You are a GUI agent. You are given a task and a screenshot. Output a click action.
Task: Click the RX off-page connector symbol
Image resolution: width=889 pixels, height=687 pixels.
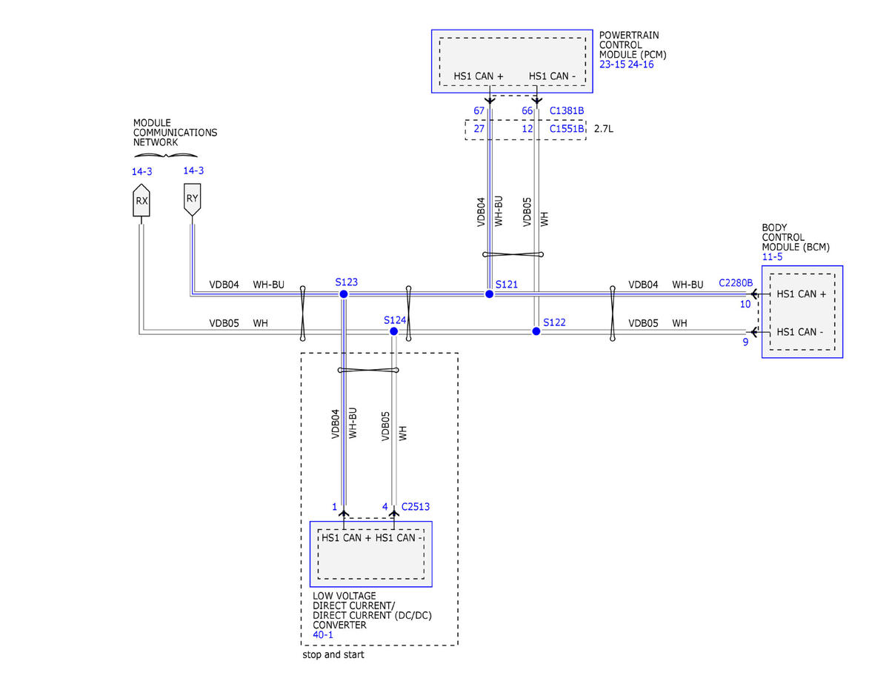pyautogui.click(x=141, y=201)
